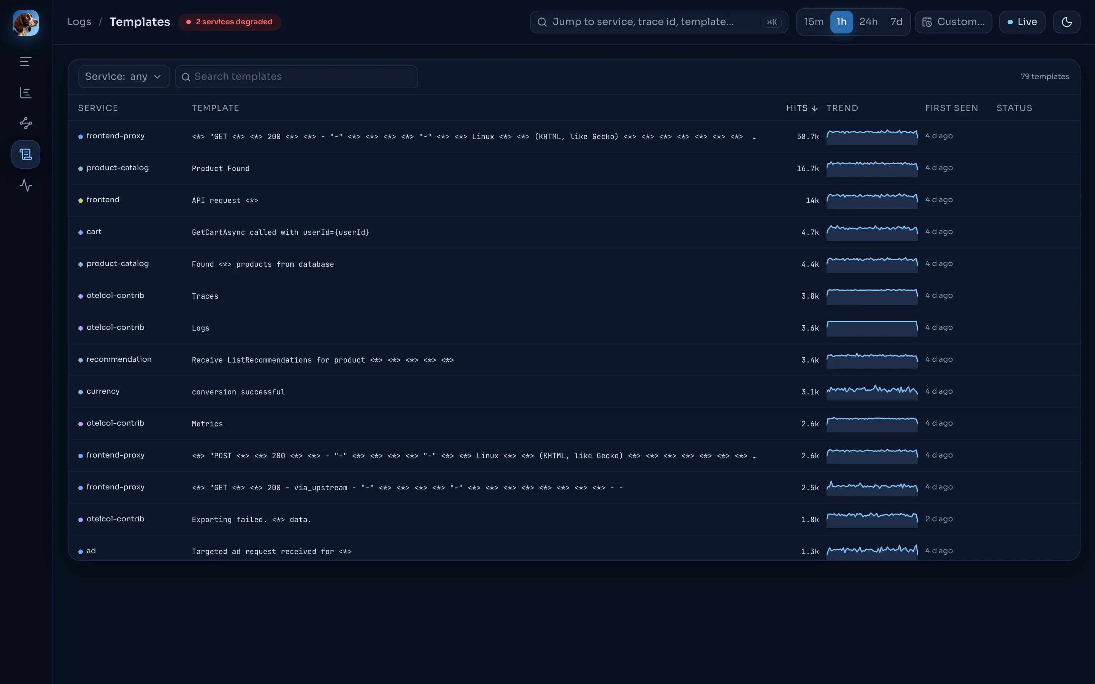
Task: Select the log templates sidebar icon
Action: pyautogui.click(x=26, y=154)
